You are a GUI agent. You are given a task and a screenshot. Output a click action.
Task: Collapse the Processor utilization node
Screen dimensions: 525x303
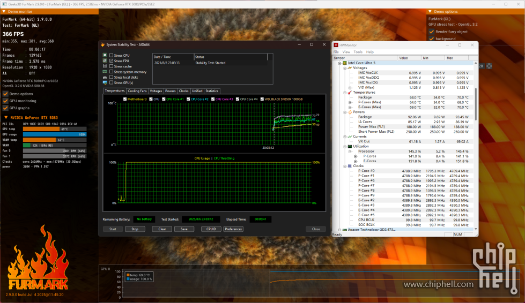tap(350, 151)
